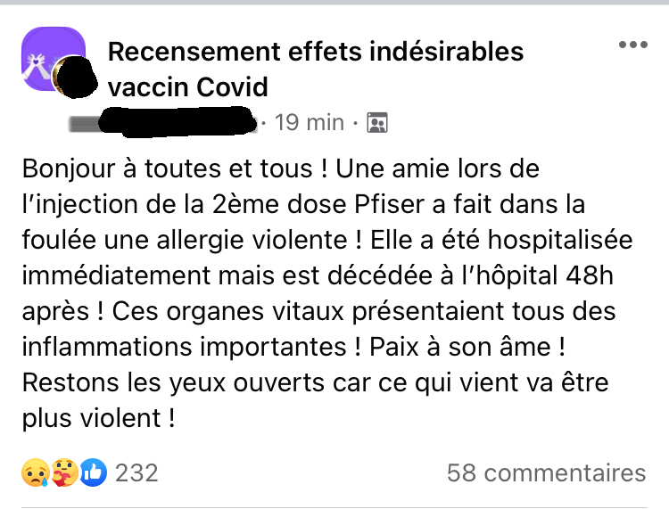Open the group 'Recensement effets indésirables vaccin Covid'
This screenshot has height=509, width=669.
[315, 69]
